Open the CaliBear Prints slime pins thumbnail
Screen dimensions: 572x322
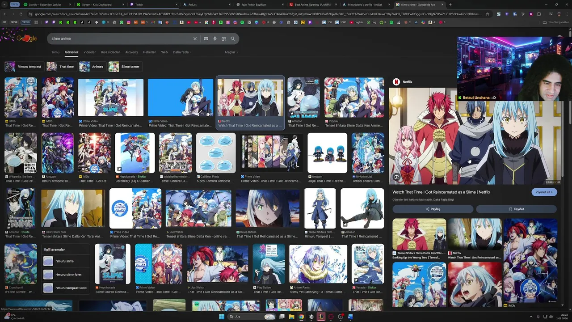point(216,153)
